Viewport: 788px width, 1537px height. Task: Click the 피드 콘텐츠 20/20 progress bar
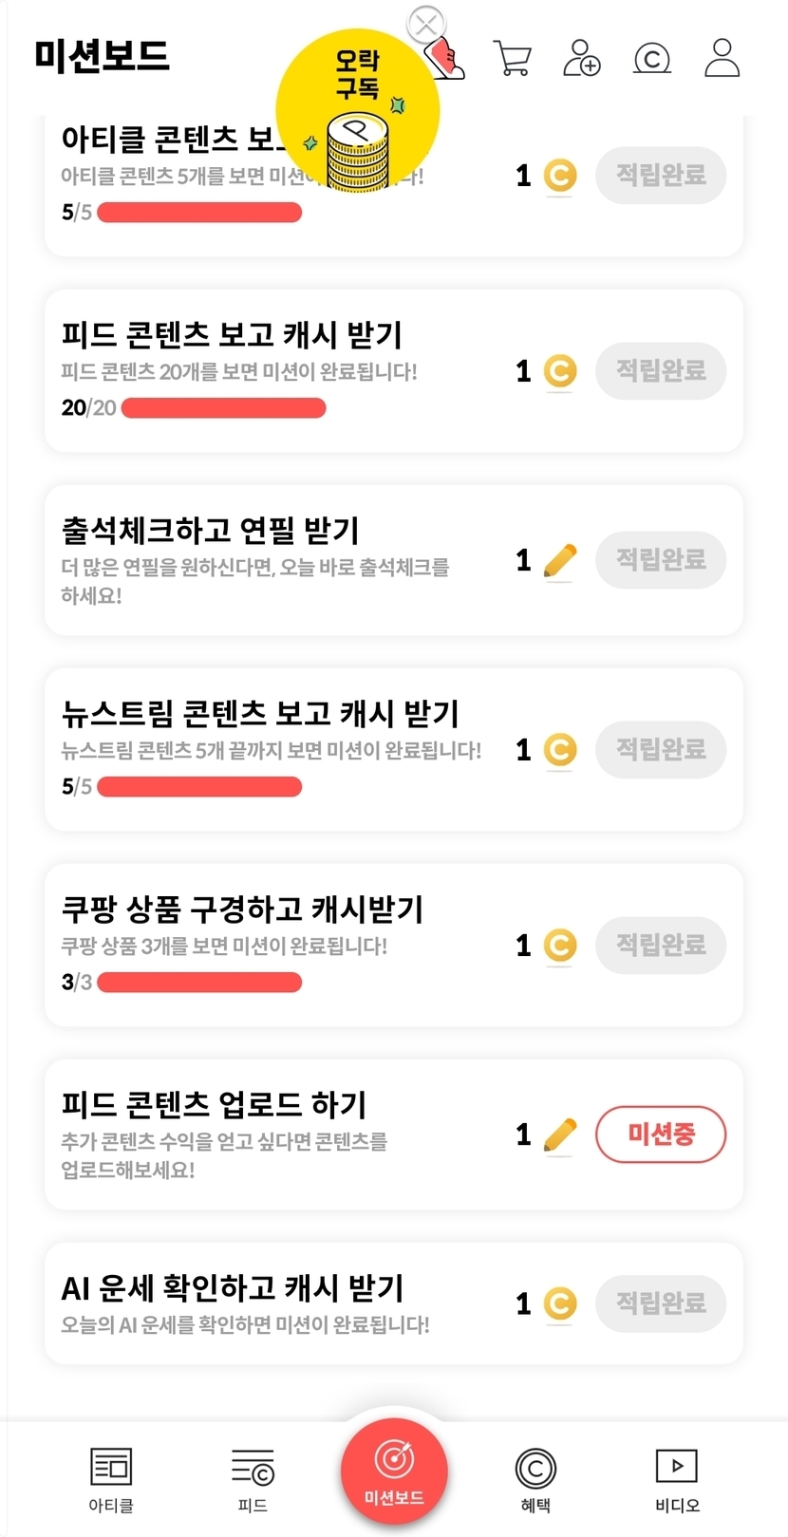[223, 408]
